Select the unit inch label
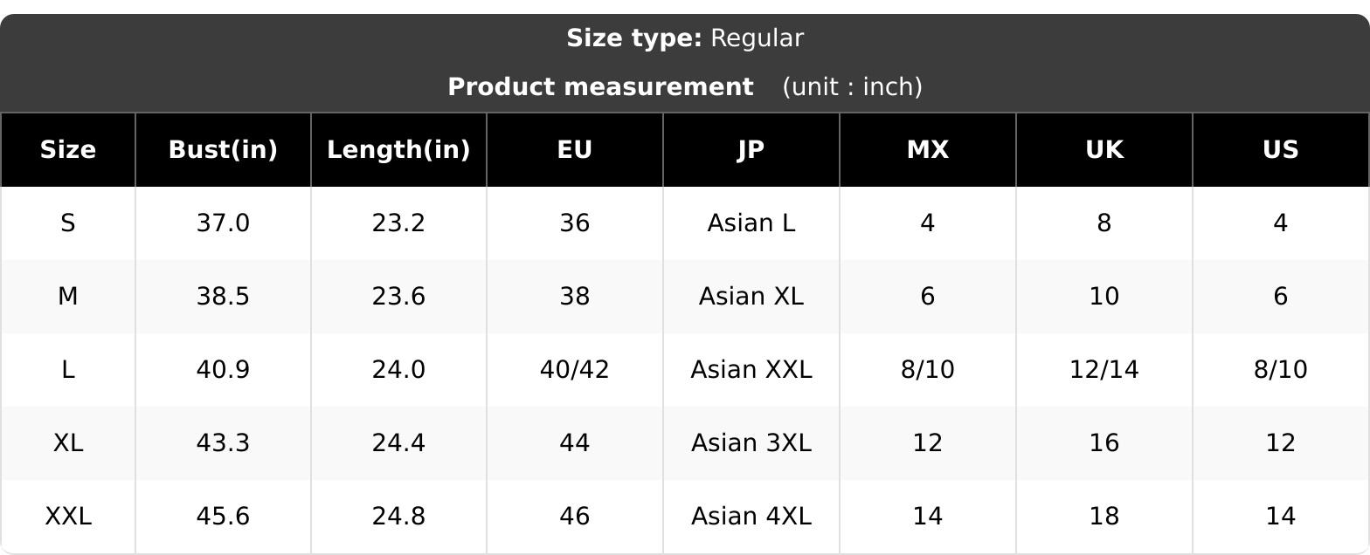This screenshot has height=555, width=1370. point(853,87)
